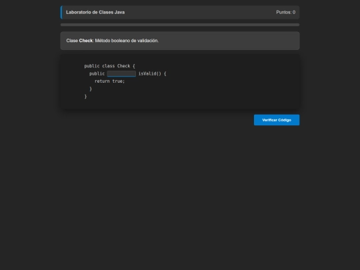
Task: Click the progress bar under the header
Action: point(180,25)
